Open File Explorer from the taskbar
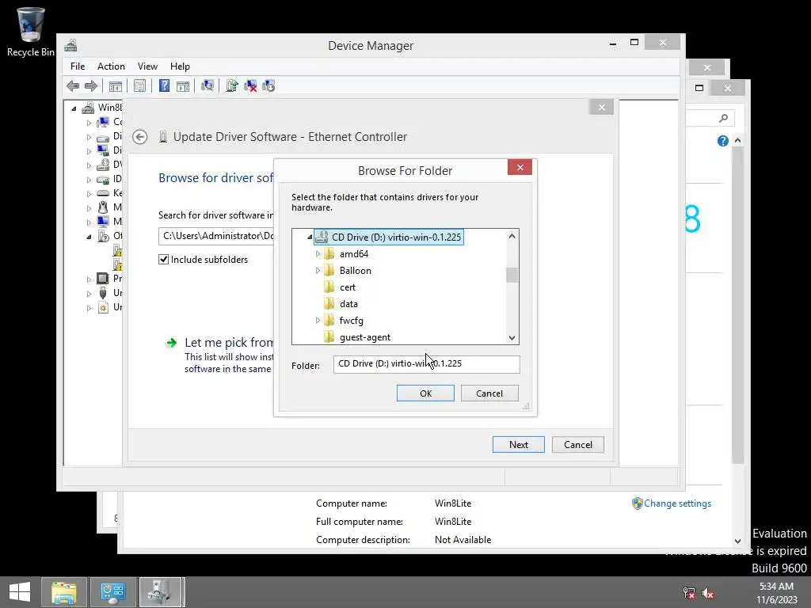The width and height of the screenshot is (811, 608). click(x=64, y=592)
